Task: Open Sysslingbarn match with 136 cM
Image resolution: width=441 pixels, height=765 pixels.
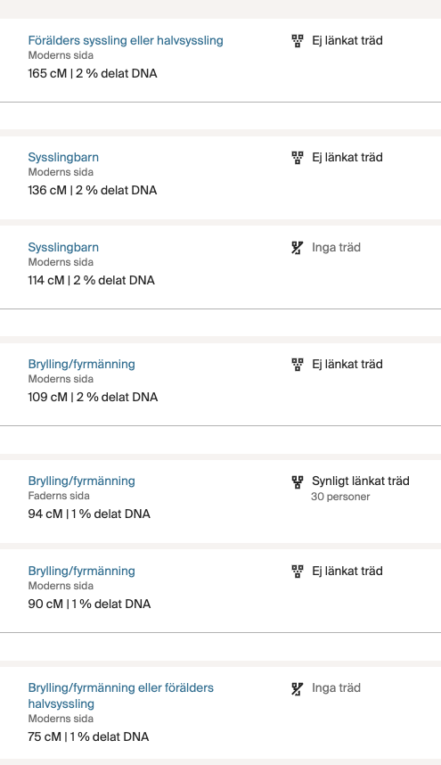Action: coord(63,158)
